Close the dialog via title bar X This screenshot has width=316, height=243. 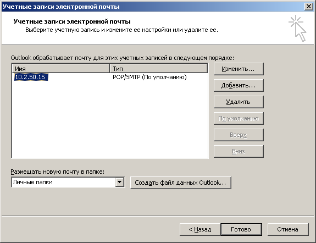pos(309,7)
